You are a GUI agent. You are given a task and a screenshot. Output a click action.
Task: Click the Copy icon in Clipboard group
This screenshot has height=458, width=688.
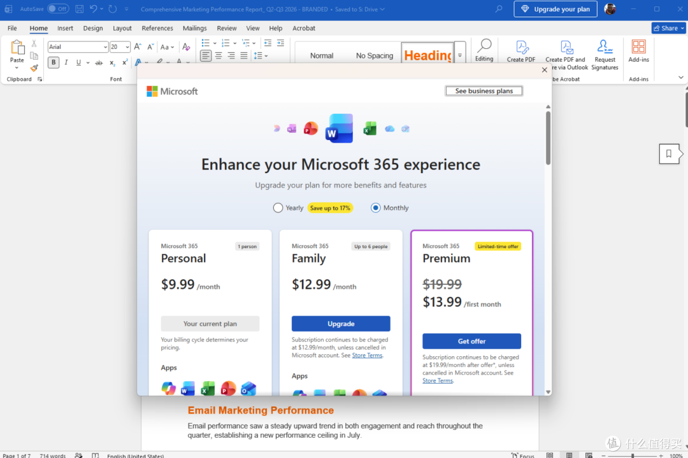pos(34,56)
